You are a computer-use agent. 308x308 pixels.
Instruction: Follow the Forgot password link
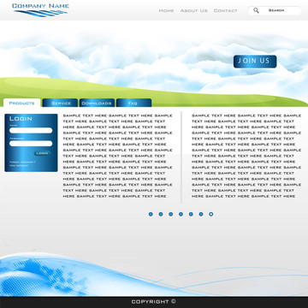[22, 162]
